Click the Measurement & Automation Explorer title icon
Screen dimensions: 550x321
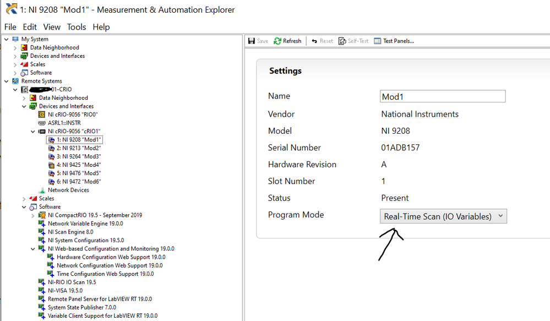[11, 9]
